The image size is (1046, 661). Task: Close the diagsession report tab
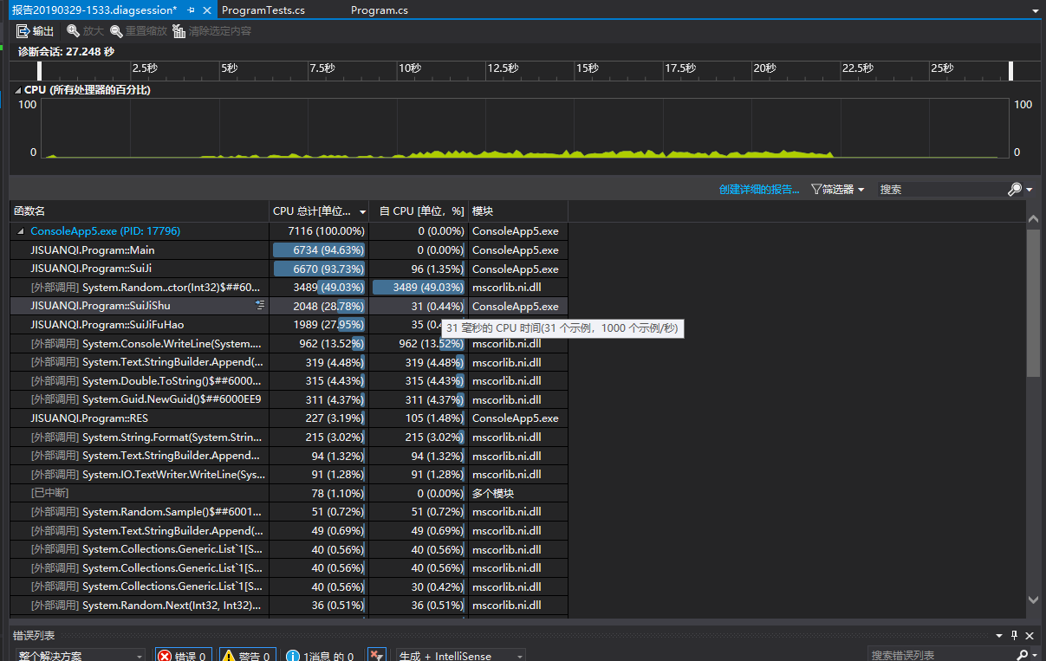pos(206,10)
